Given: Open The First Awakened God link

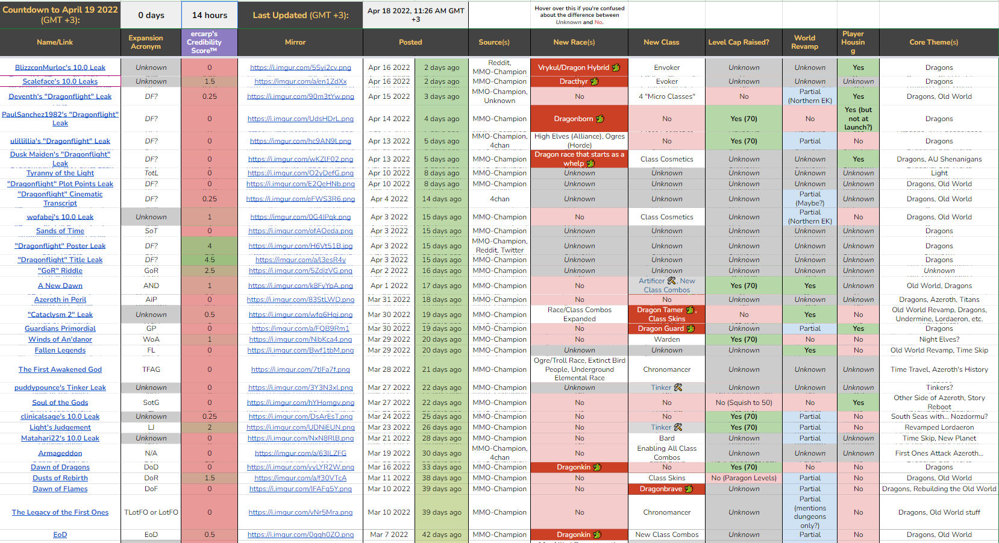Looking at the screenshot, I should coord(60,369).
